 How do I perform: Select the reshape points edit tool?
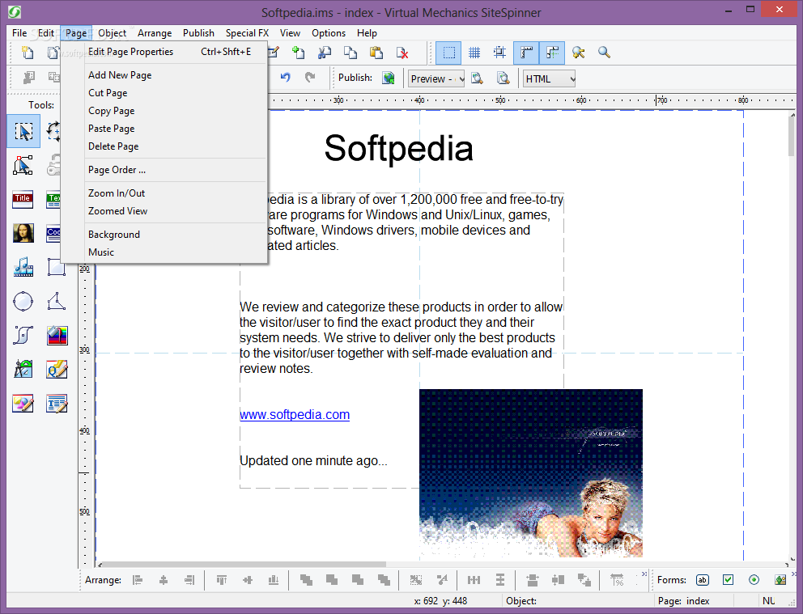click(23, 165)
